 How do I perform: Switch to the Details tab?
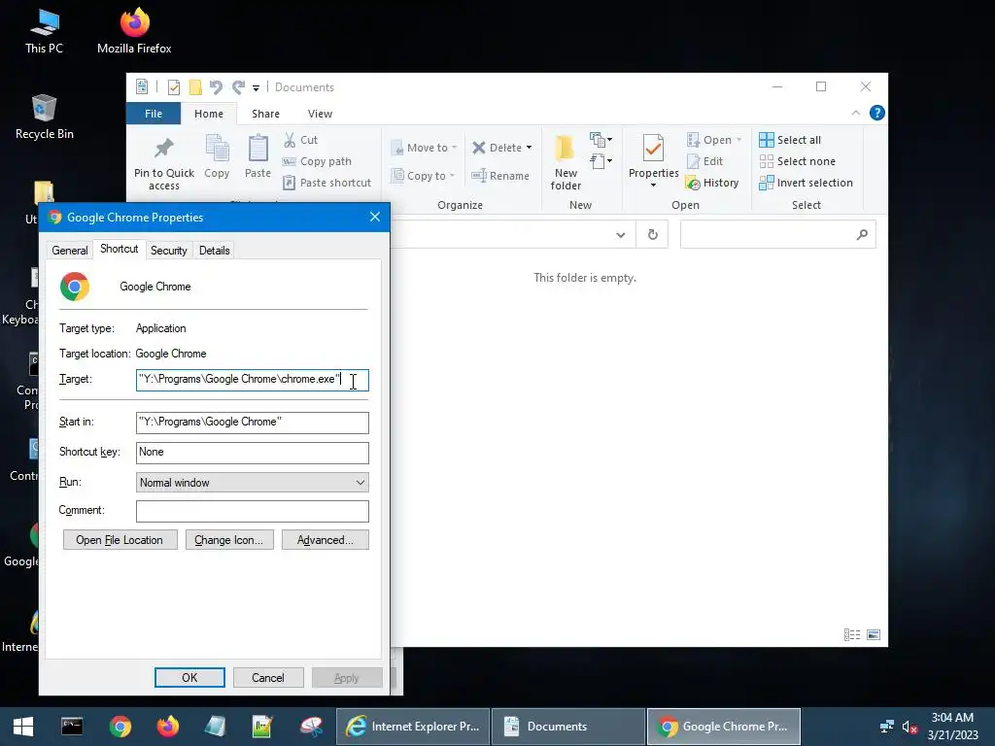(215, 251)
